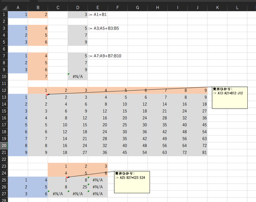Click cell E7 with A7:A9+B7:B10 text
The height and width of the screenshot is (202, 256).
coord(105,56)
